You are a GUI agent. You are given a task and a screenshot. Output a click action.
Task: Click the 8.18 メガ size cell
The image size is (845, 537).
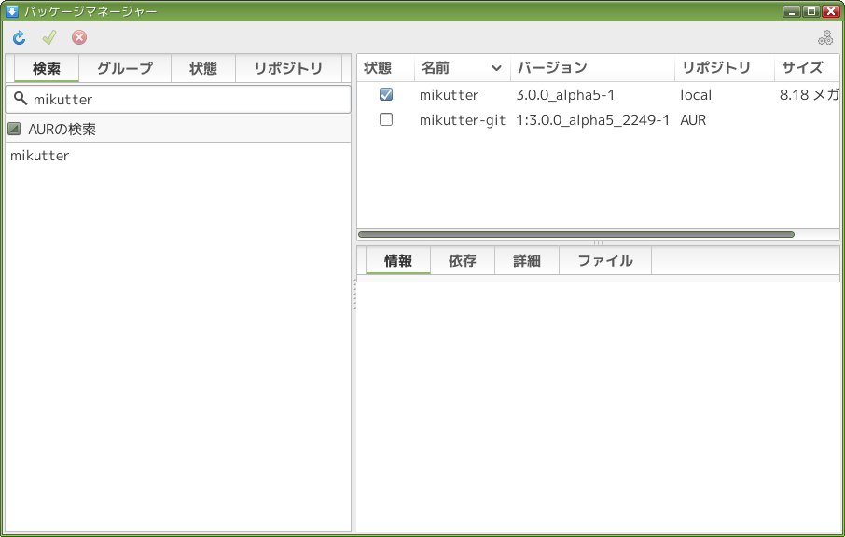(810, 95)
